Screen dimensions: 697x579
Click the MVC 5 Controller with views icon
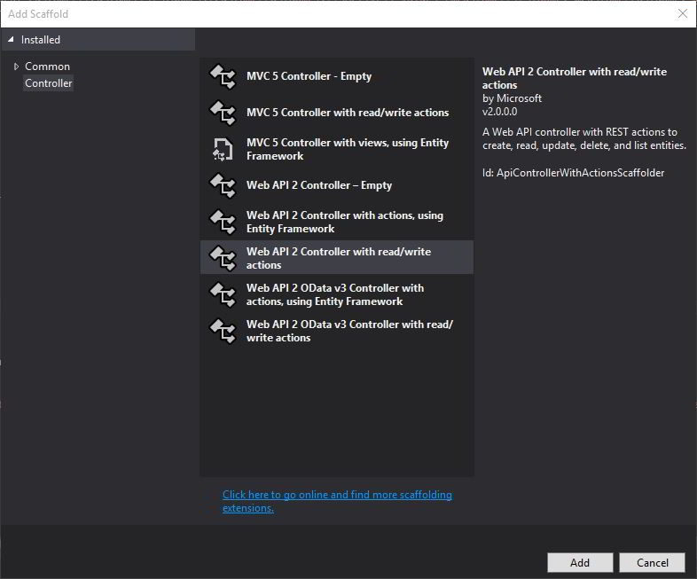click(x=223, y=149)
